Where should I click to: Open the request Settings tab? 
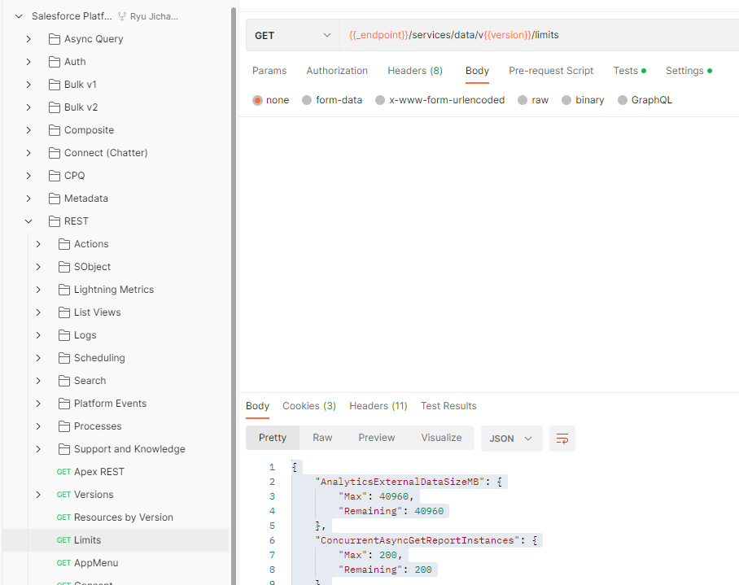688,71
